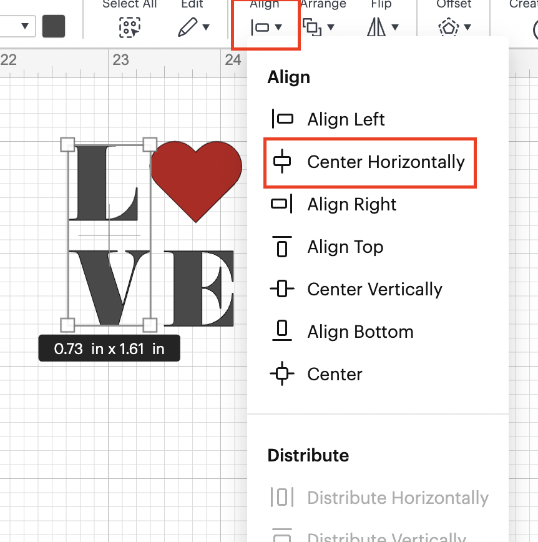Image resolution: width=538 pixels, height=542 pixels.
Task: Click the Center align icon
Action: [x=281, y=374]
